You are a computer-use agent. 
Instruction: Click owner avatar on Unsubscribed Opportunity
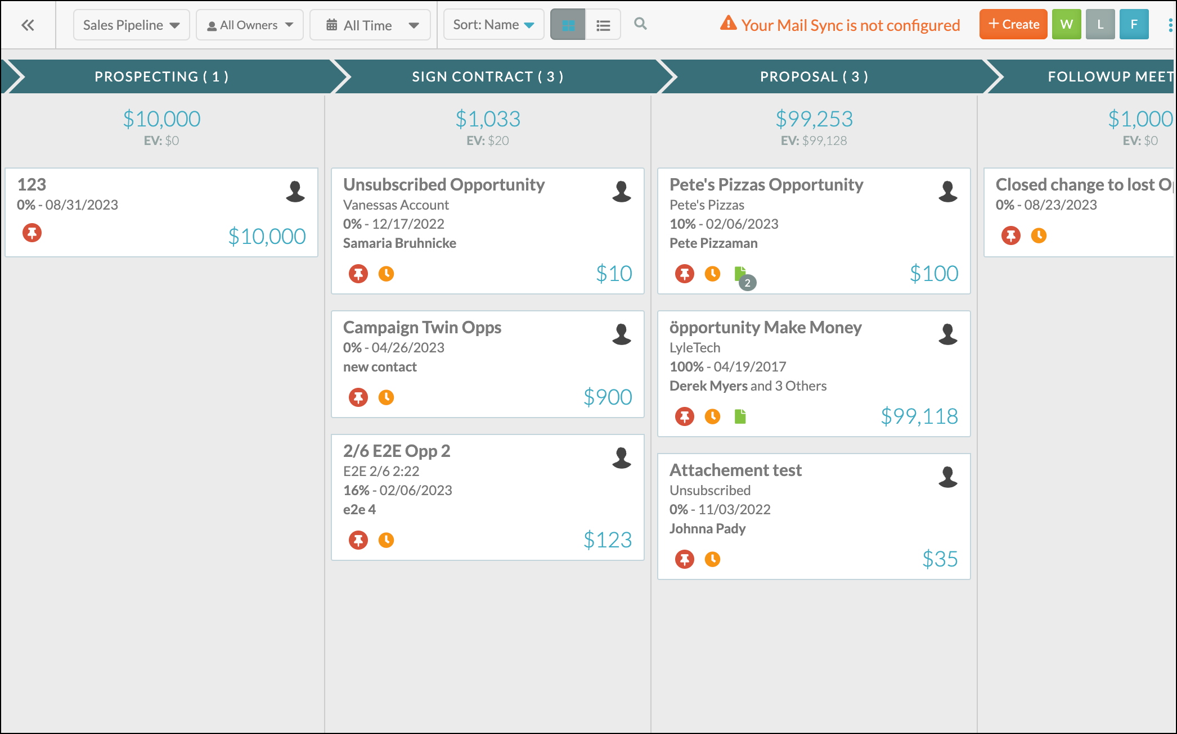point(622,191)
